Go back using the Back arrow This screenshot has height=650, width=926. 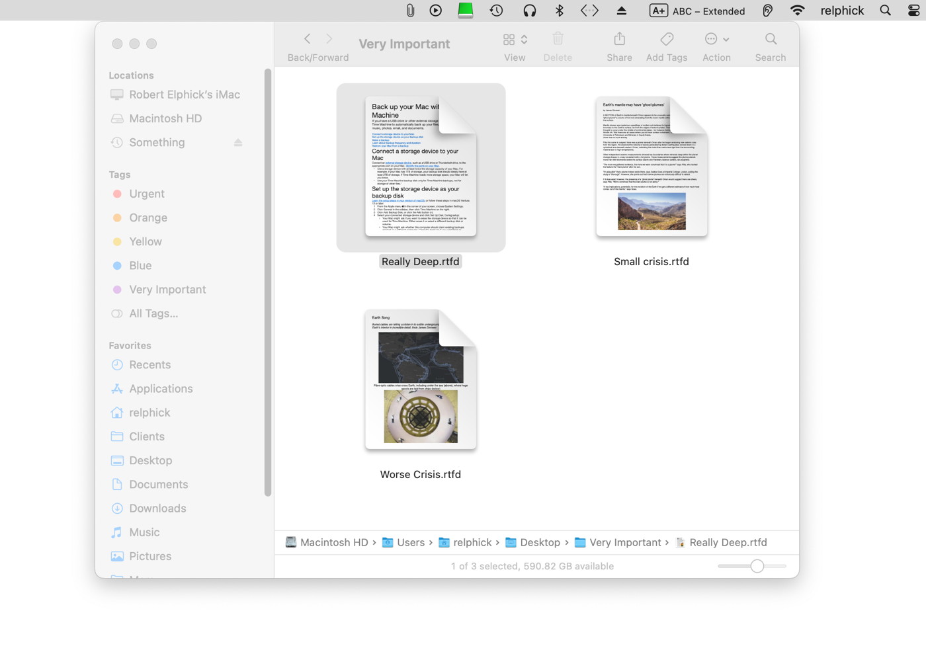307,39
